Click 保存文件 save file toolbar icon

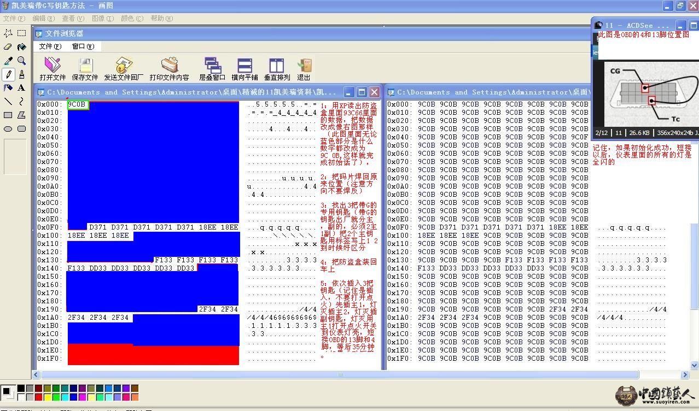point(85,69)
